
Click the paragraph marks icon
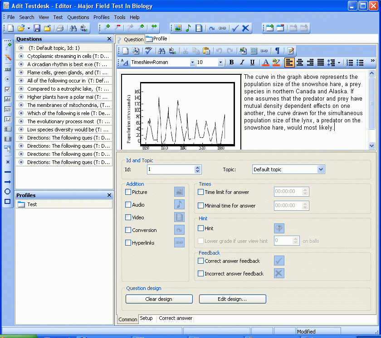277,50
